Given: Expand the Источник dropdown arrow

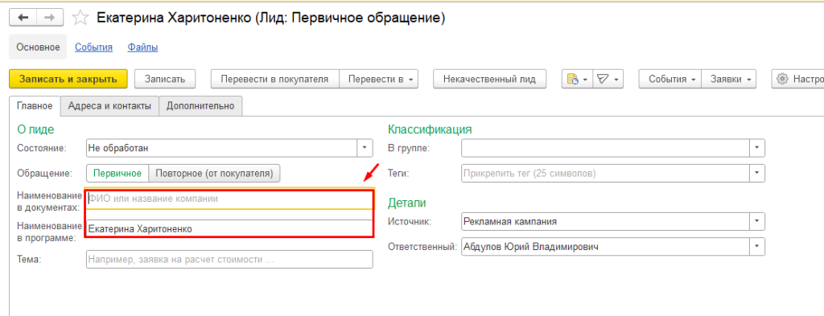Looking at the screenshot, I should (757, 221).
